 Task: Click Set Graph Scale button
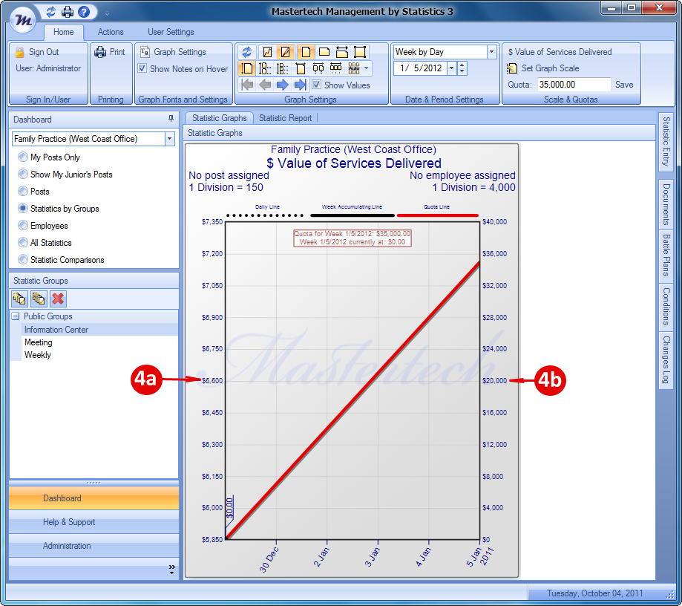click(543, 68)
